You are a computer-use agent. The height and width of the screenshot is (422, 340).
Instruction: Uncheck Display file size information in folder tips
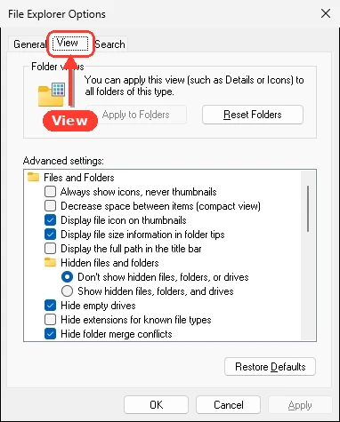pyautogui.click(x=50, y=235)
